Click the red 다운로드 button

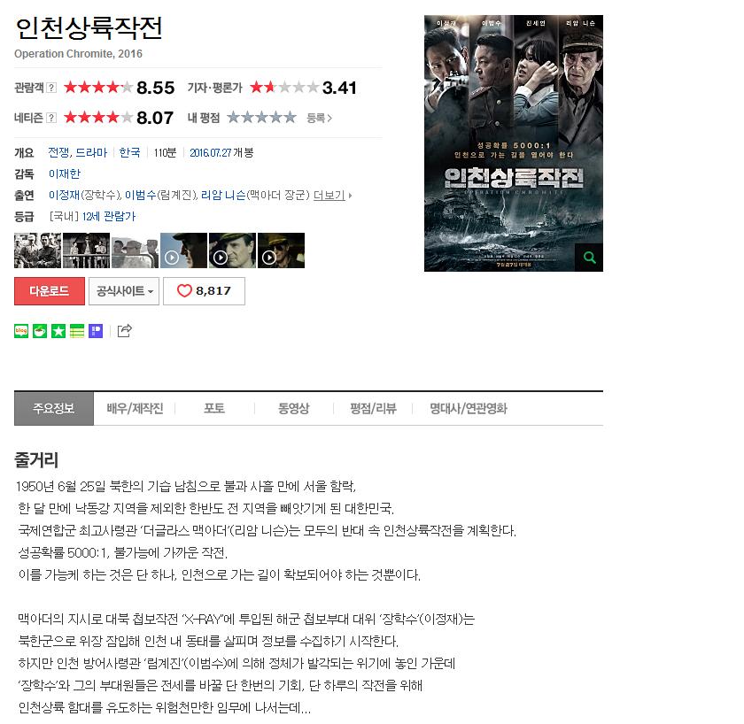[x=50, y=291]
